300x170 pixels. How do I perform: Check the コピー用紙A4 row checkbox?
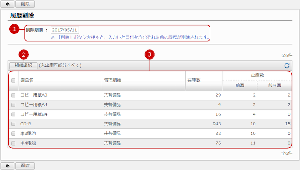pyautogui.click(x=13, y=105)
